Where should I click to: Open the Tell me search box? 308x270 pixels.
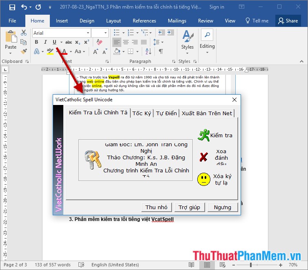(257, 21)
